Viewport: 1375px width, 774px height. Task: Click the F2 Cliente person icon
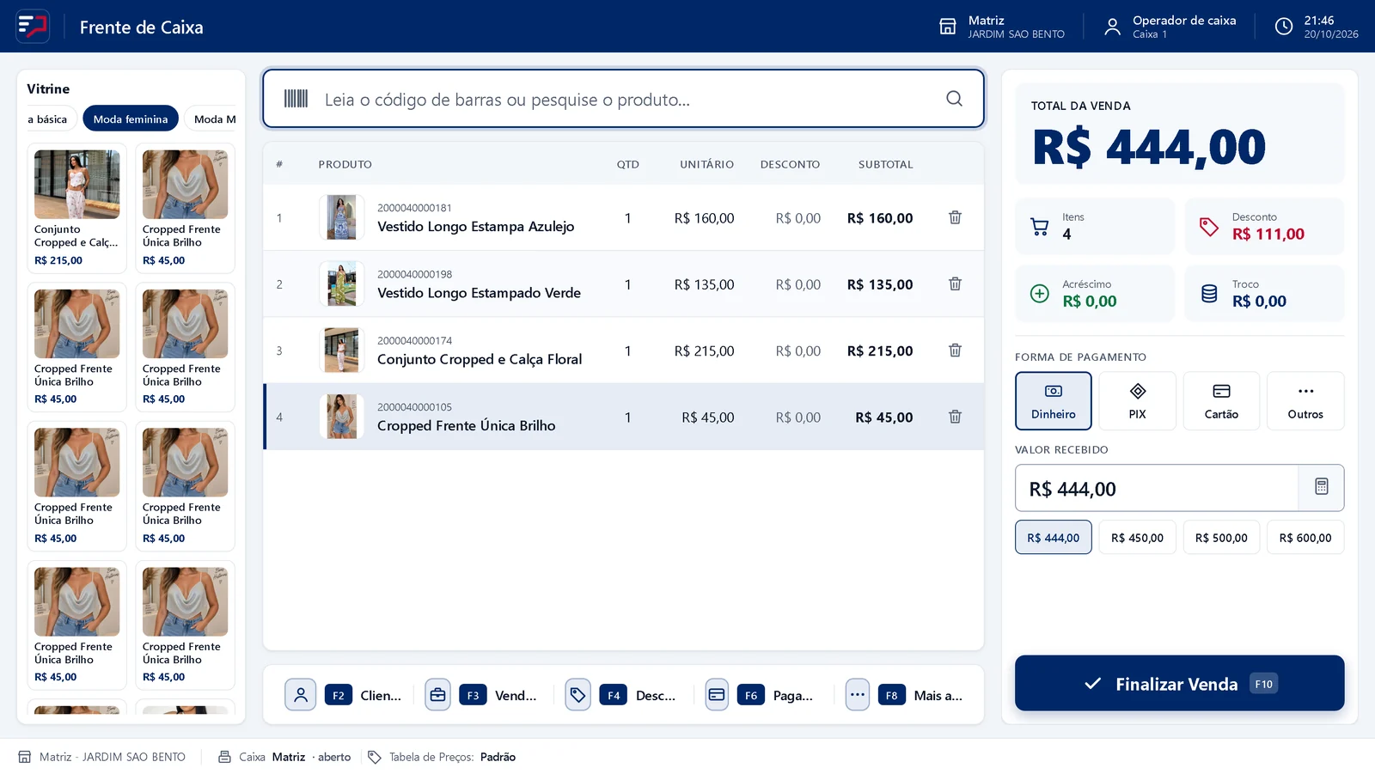click(x=301, y=695)
